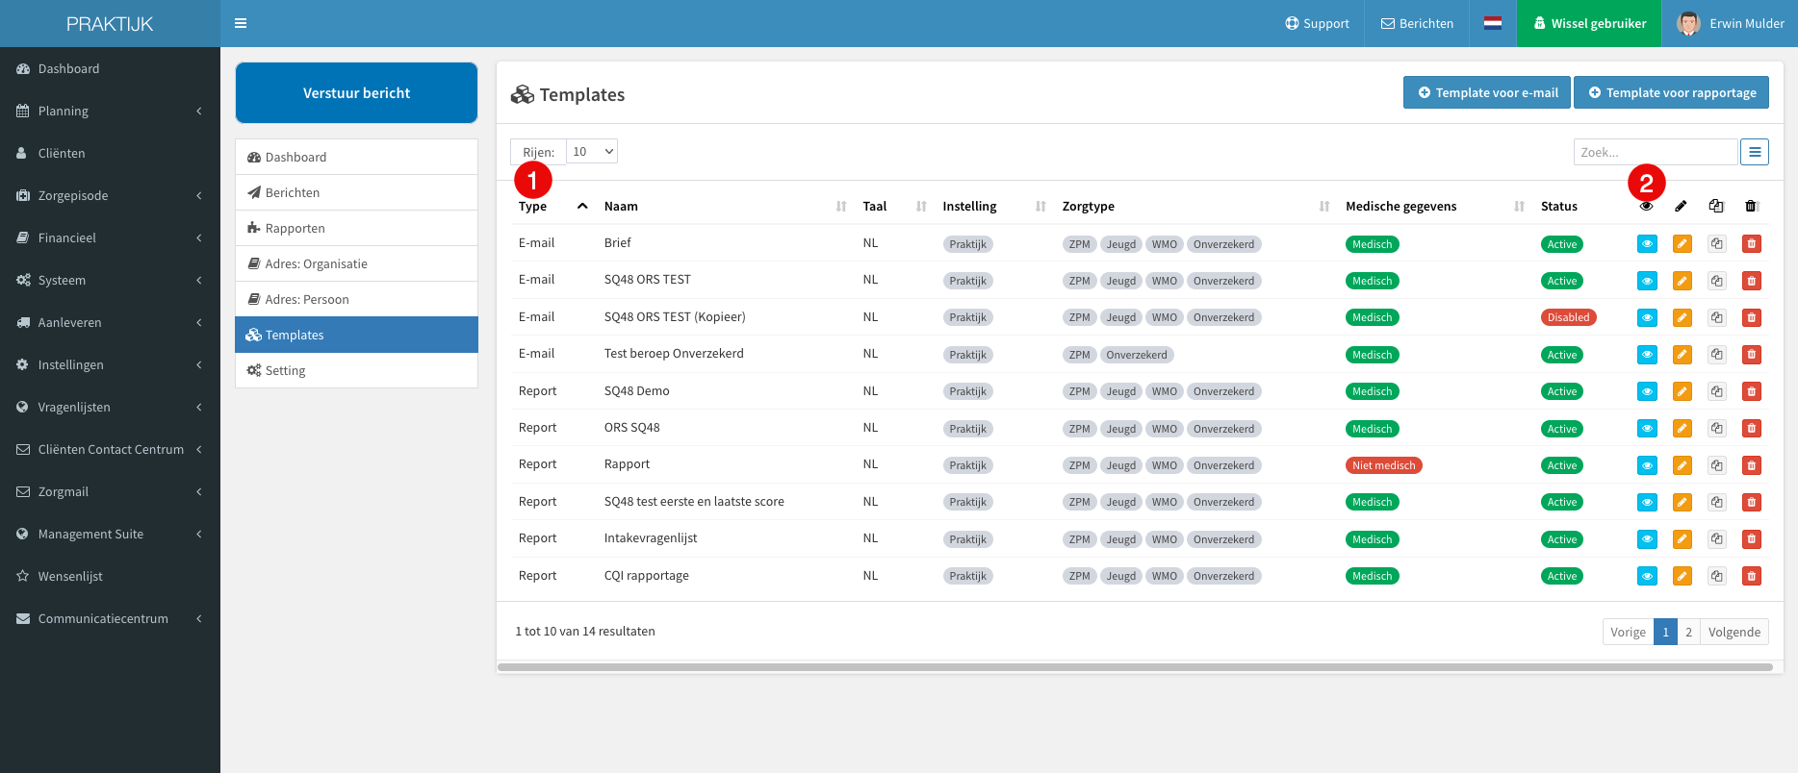This screenshot has width=1798, height=773.
Task: Click the Vorige pagination button
Action: (x=1628, y=632)
